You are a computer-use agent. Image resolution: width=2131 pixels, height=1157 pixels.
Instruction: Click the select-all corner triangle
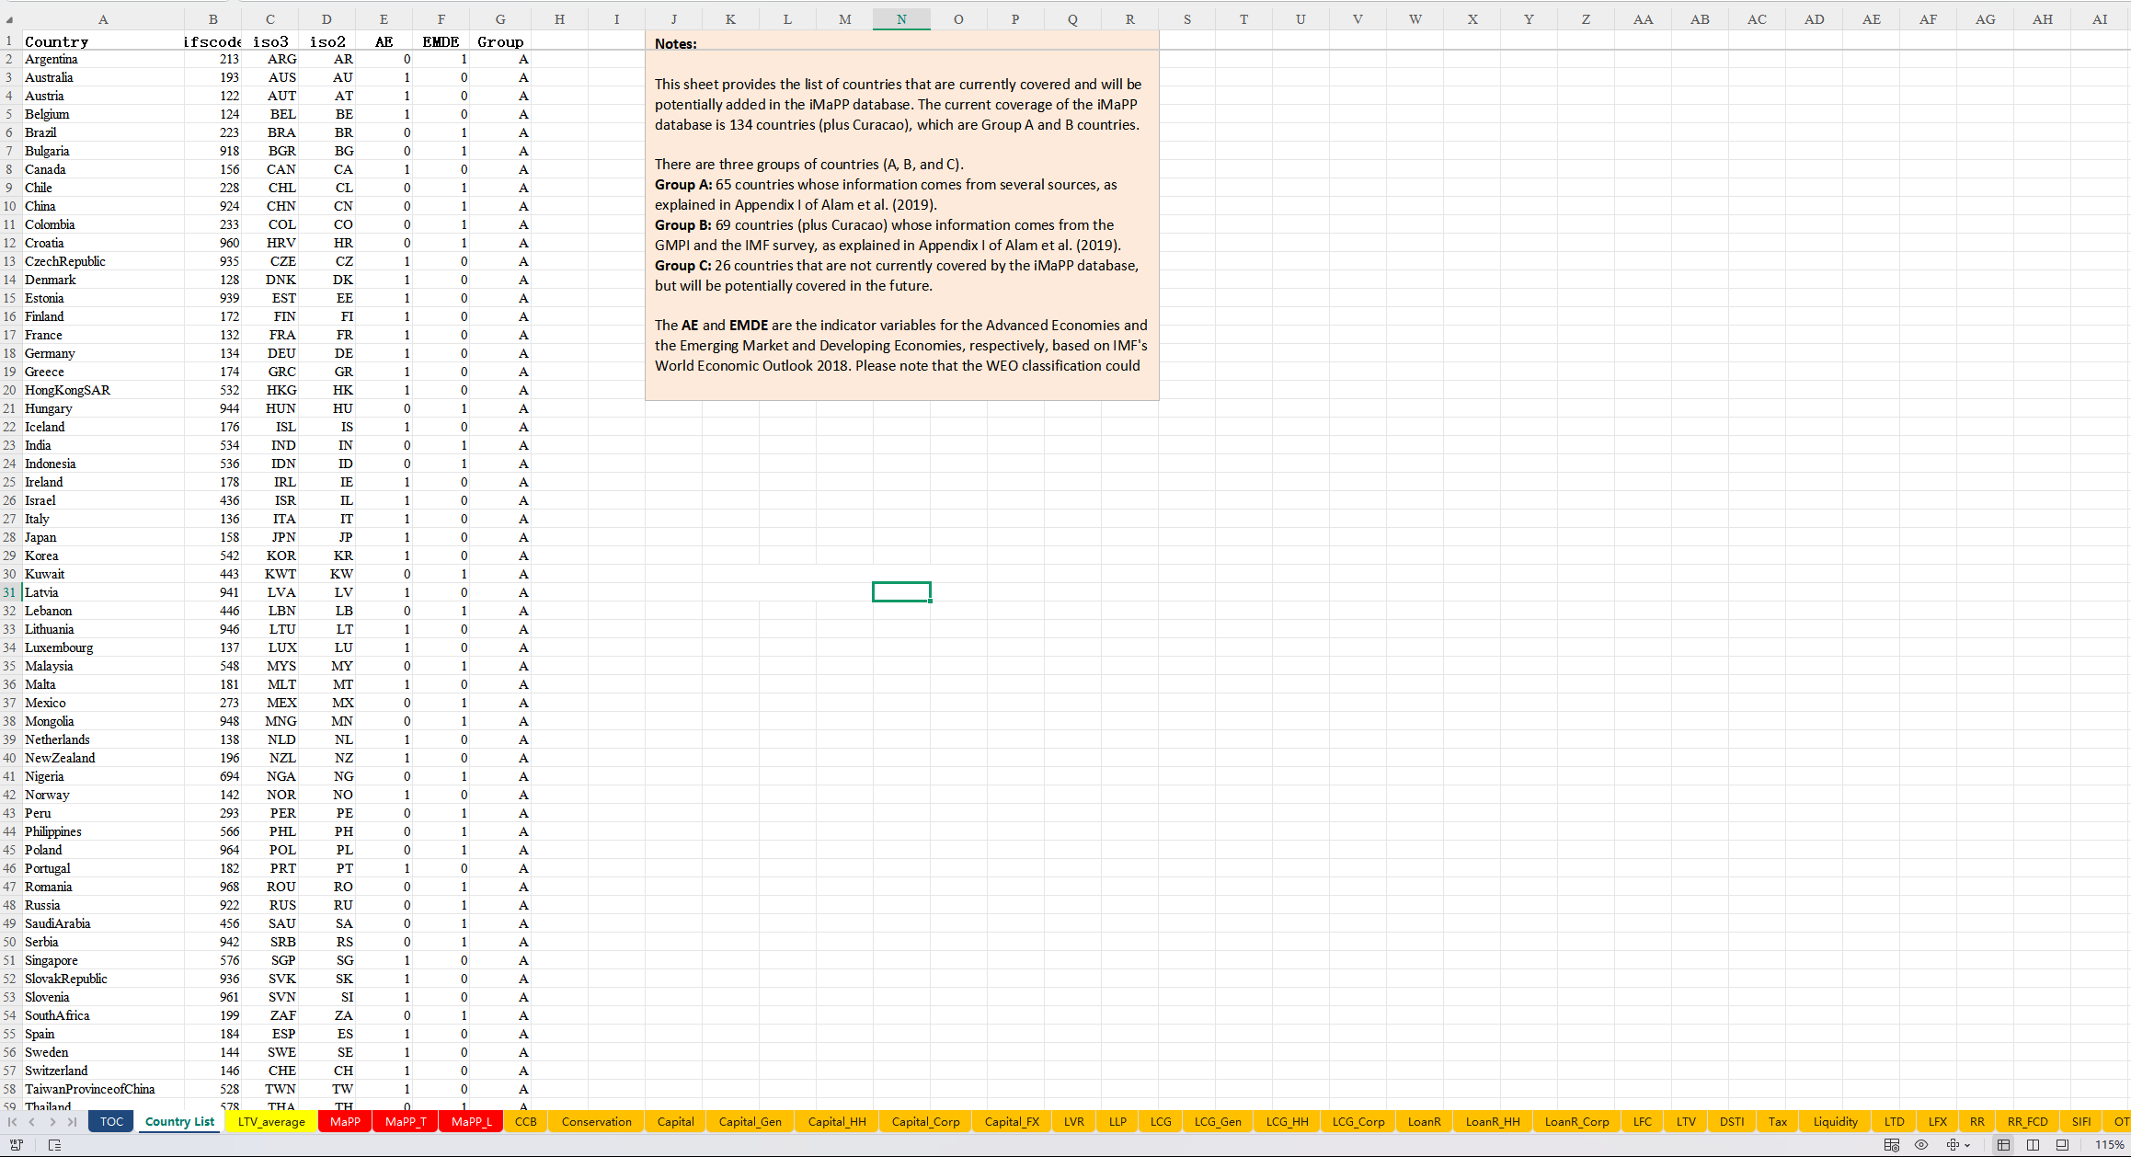tap(10, 19)
